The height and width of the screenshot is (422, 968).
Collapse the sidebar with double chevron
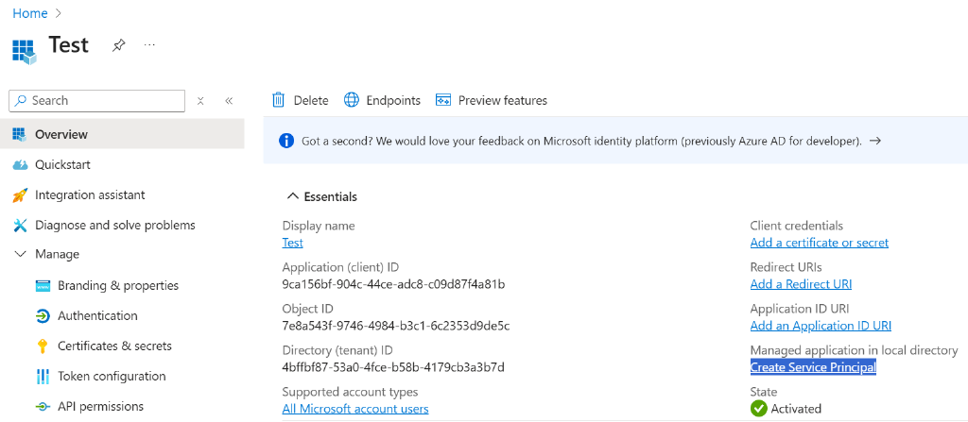pyautogui.click(x=229, y=101)
